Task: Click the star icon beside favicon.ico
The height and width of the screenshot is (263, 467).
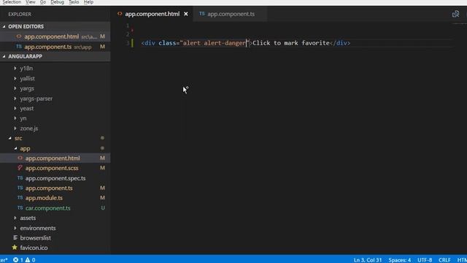Action: click(15, 248)
